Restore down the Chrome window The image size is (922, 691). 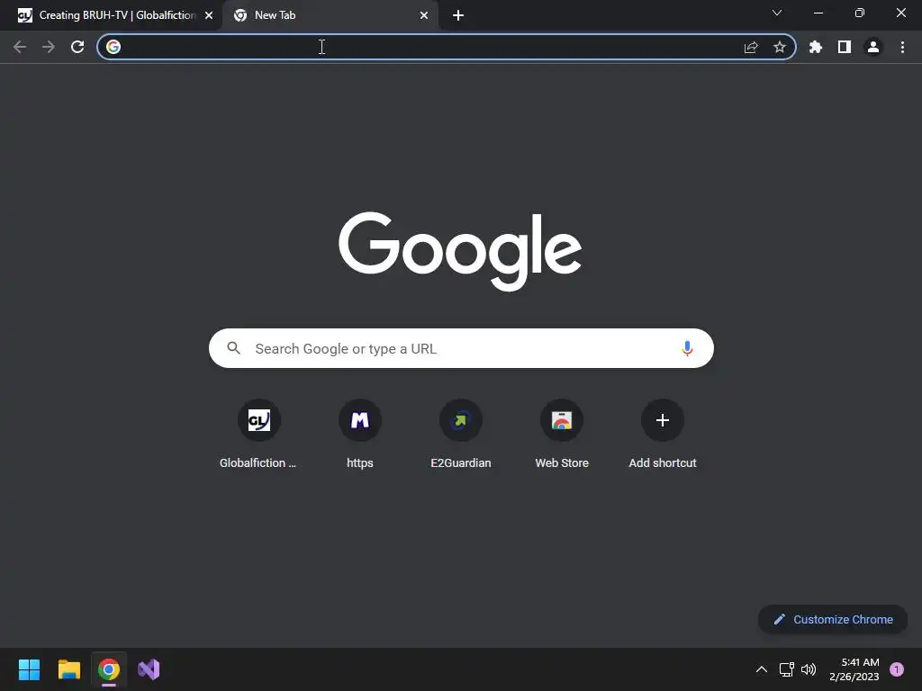pyautogui.click(x=860, y=13)
